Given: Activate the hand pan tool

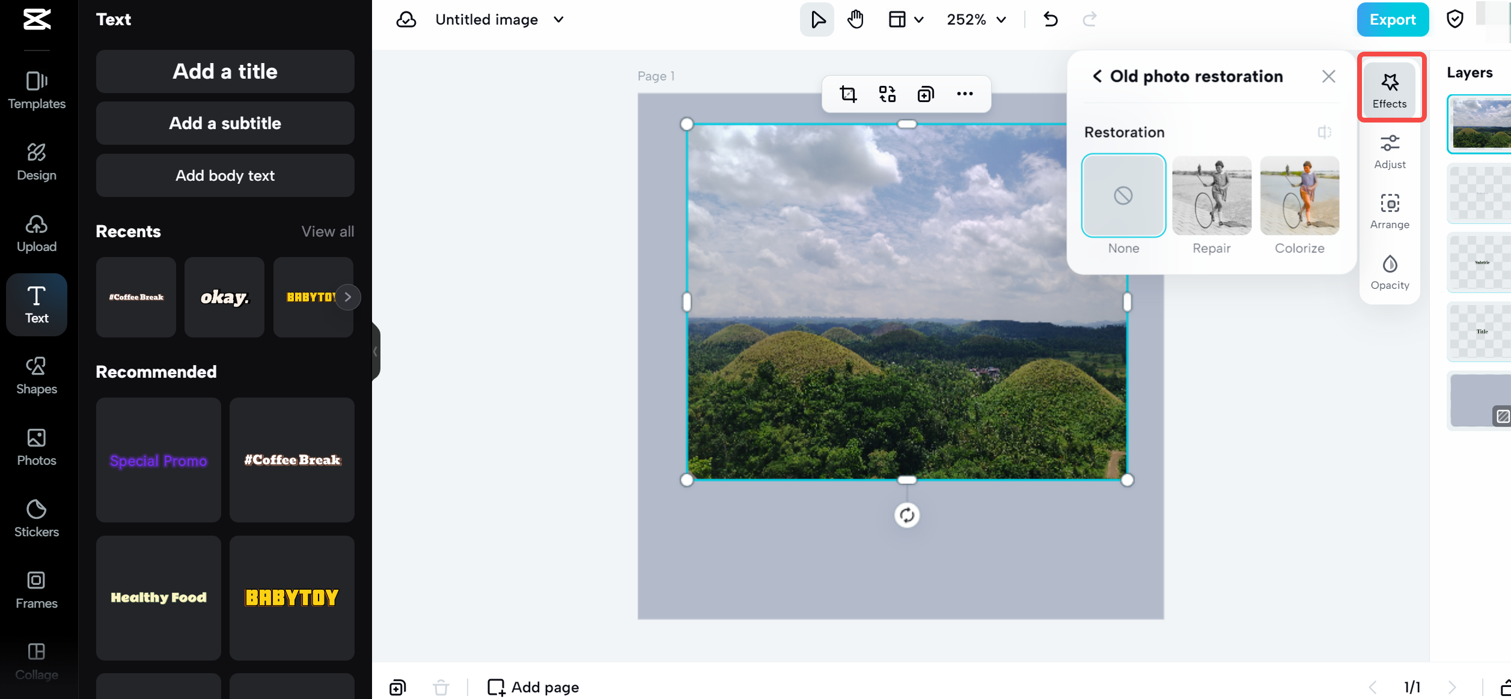Looking at the screenshot, I should click(x=855, y=20).
